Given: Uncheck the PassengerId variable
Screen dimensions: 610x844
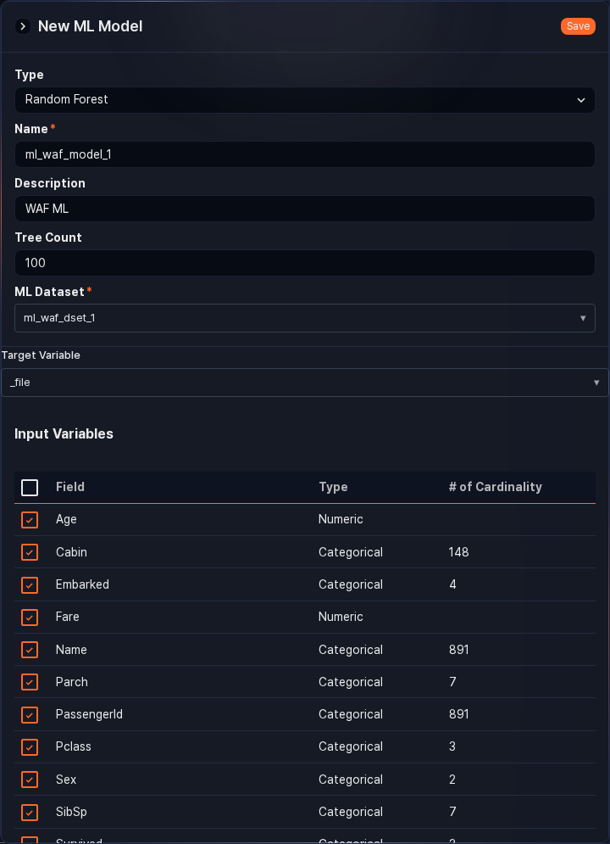Looking at the screenshot, I should point(30,715).
